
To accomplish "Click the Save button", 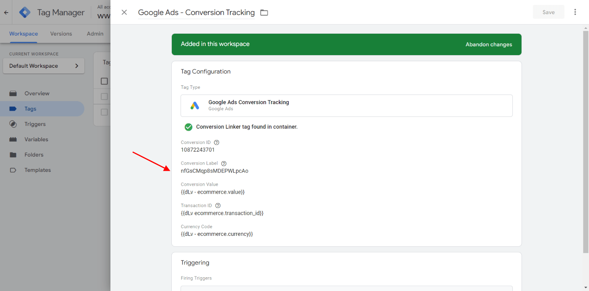I will pos(548,12).
